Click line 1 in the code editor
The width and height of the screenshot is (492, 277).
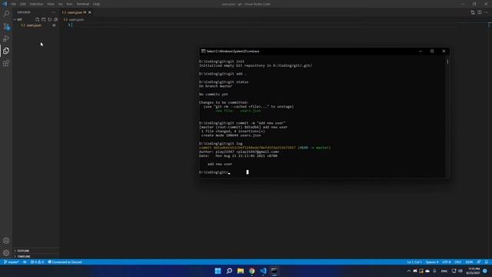(x=276, y=25)
